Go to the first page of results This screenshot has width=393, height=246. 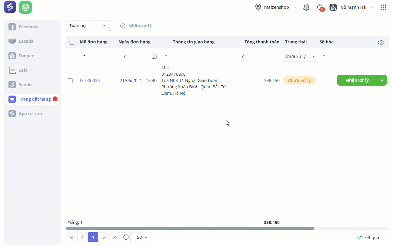(71, 237)
